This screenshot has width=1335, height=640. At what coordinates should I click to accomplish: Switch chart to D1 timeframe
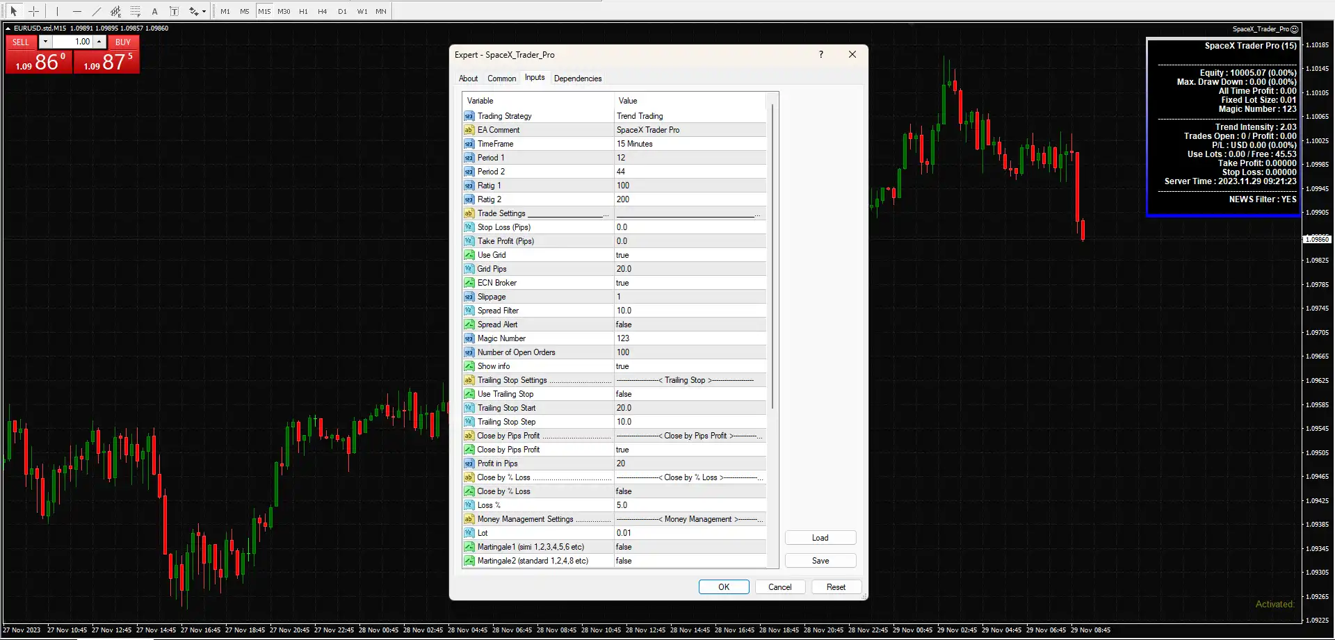click(342, 11)
